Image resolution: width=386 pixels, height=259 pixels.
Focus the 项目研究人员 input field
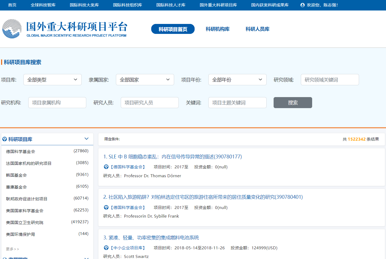pyautogui.click(x=150, y=103)
